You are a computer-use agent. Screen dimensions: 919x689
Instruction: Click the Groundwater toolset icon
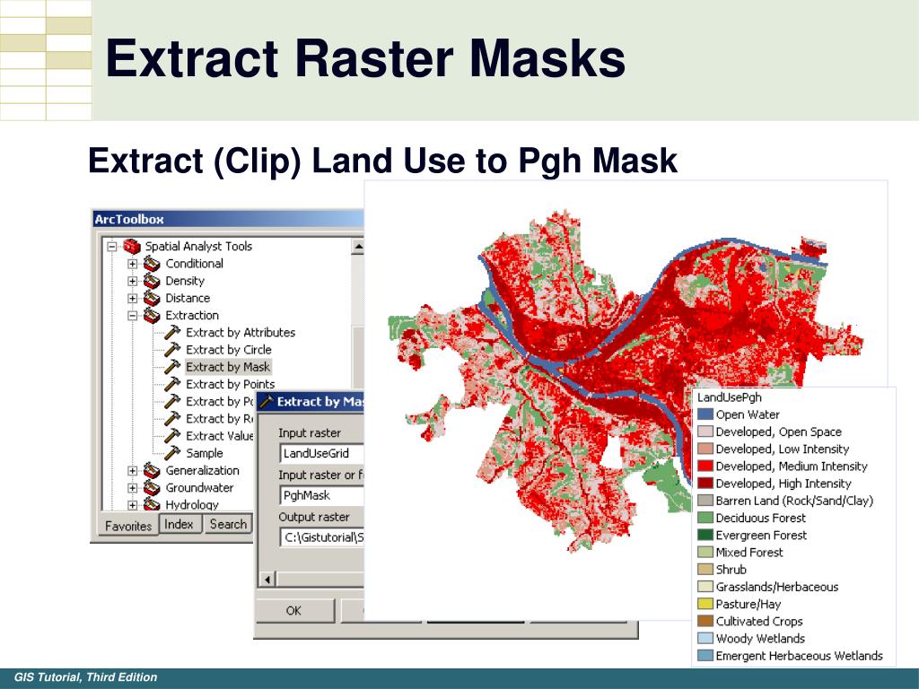pyautogui.click(x=152, y=487)
